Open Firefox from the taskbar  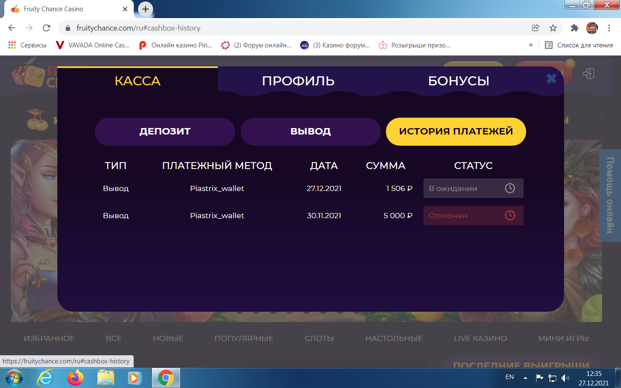75,378
